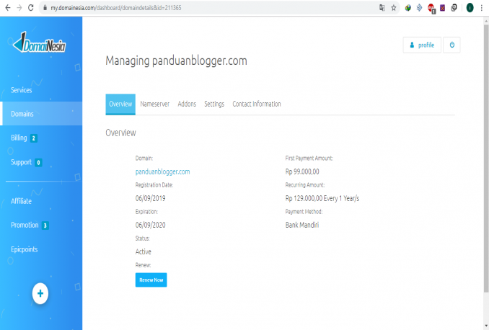Click the power logout icon button

(451, 45)
